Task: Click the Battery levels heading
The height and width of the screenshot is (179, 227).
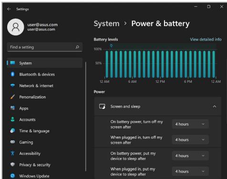Action: (x=106, y=40)
